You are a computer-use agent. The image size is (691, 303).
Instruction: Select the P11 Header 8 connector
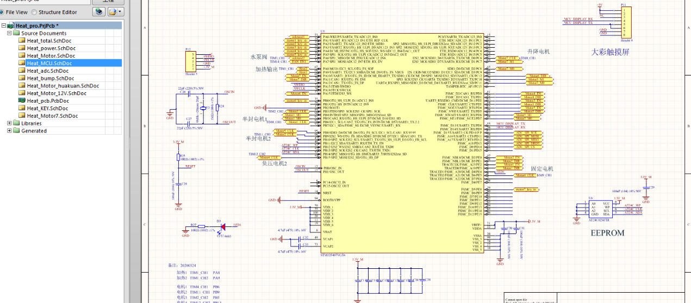tap(626, 23)
